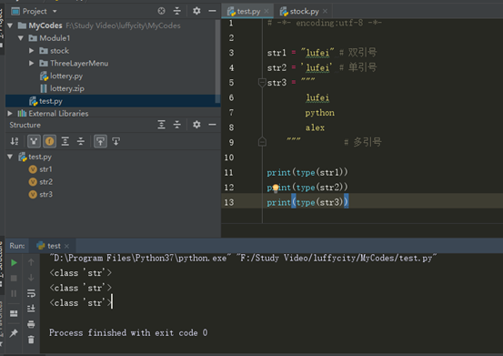Toggle soft-wrap in the Run console

[31, 293]
